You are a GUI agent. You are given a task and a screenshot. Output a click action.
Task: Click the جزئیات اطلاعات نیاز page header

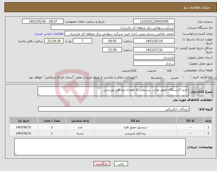click(x=197, y=7)
